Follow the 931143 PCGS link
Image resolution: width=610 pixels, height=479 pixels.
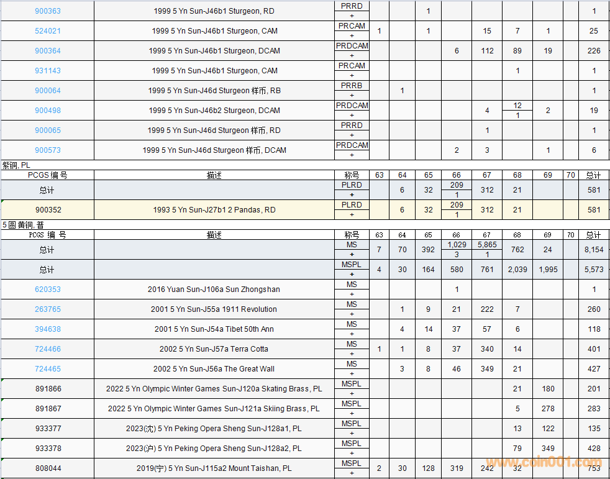48,71
